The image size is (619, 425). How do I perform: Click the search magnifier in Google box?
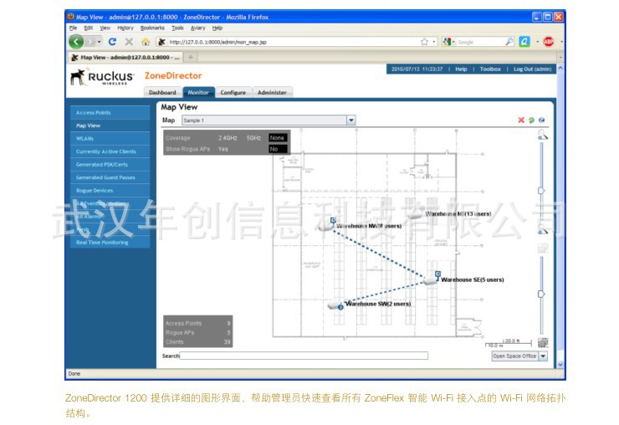tap(509, 42)
